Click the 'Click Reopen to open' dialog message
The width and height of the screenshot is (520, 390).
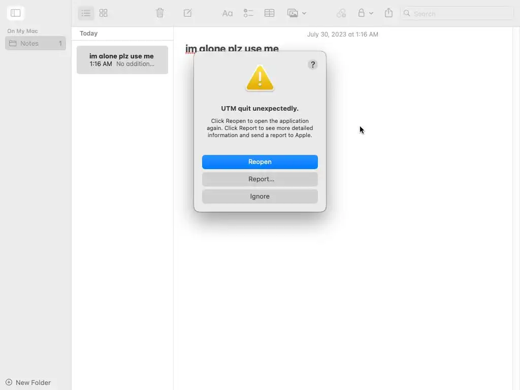point(260,128)
